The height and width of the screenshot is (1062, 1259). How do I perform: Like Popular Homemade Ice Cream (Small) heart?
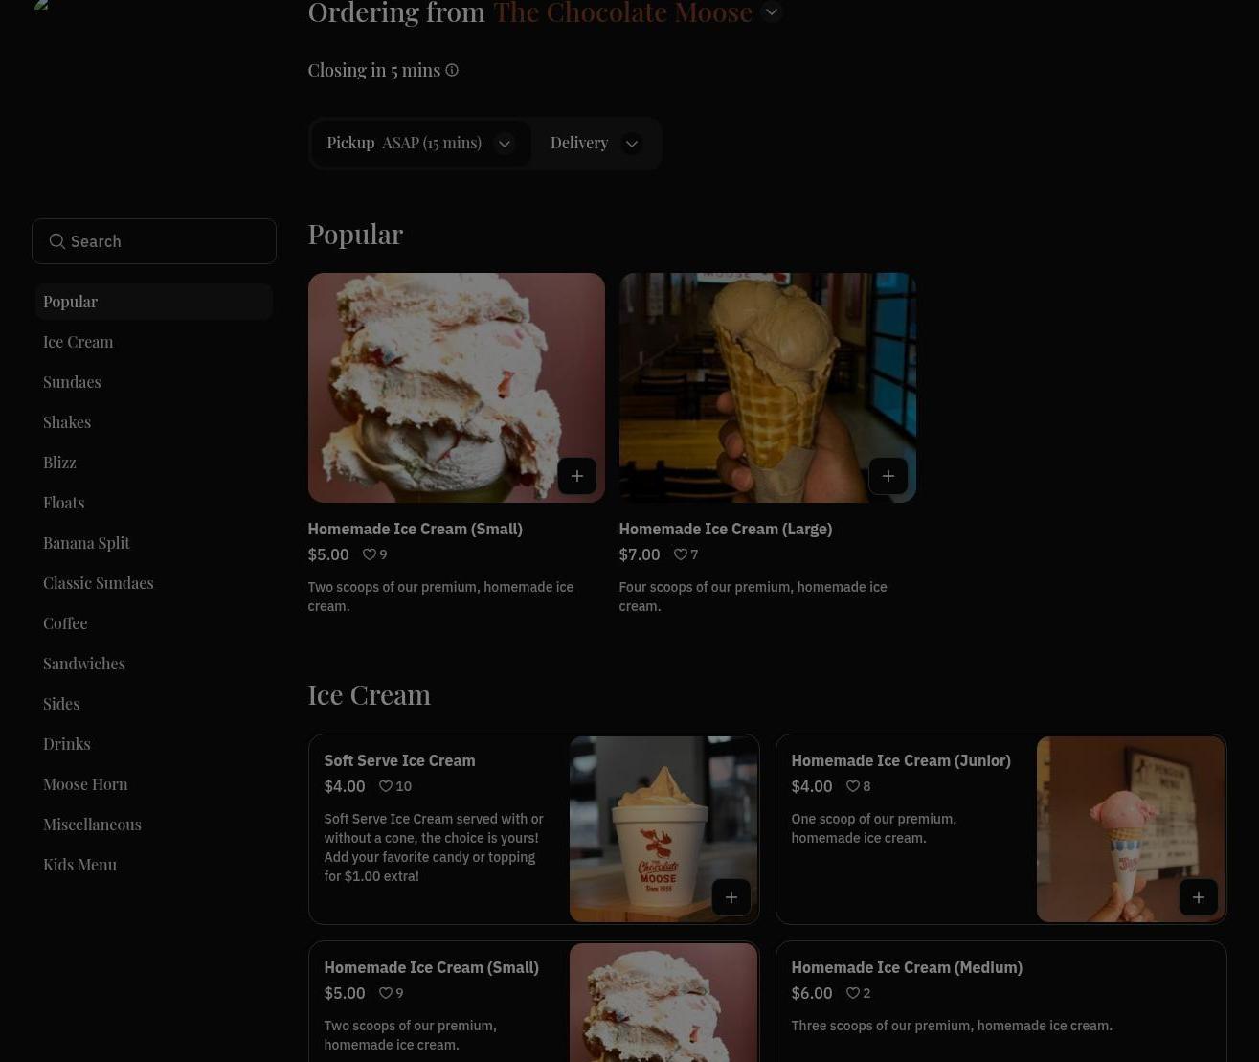(x=369, y=554)
